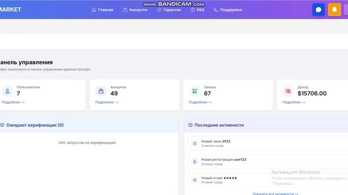
Task: Click the question icon next to FAQ
Action: click(x=192, y=10)
